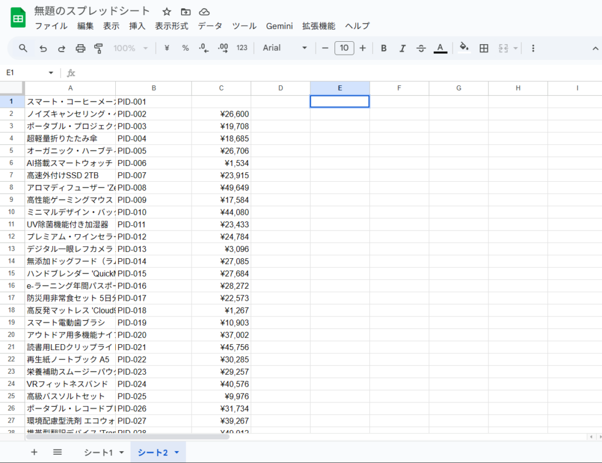
Task: Select the paint format roller icon
Action: pyautogui.click(x=99, y=48)
